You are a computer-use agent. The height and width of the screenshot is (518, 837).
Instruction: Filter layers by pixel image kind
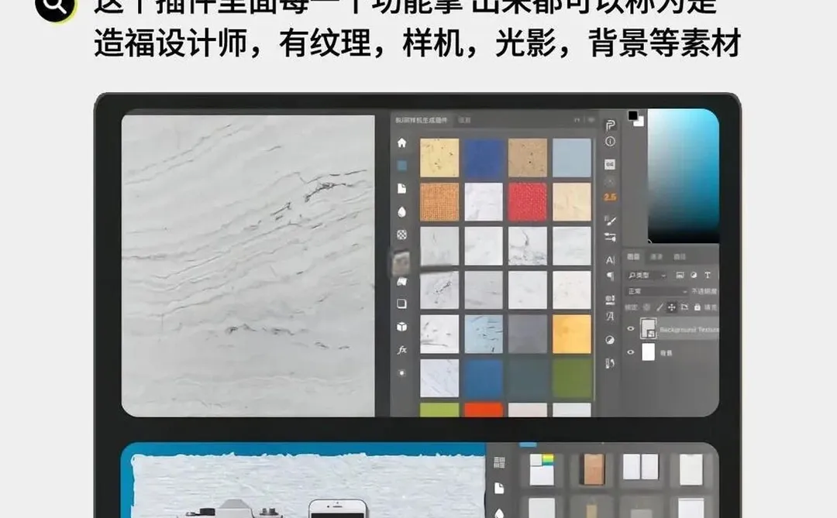click(680, 276)
